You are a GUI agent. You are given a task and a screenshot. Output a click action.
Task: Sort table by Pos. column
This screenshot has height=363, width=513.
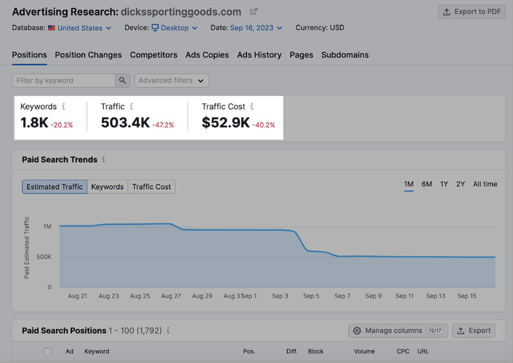coord(249,351)
